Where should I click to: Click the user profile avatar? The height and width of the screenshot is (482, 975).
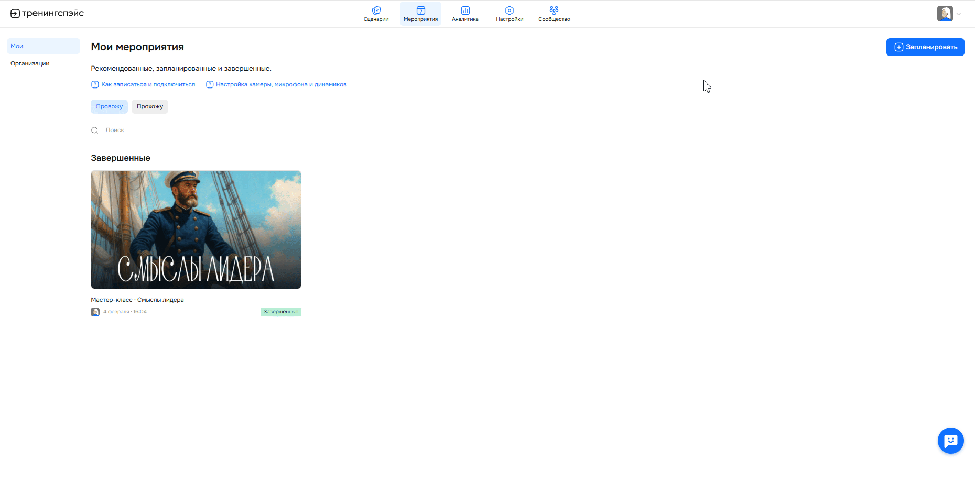pyautogui.click(x=945, y=14)
